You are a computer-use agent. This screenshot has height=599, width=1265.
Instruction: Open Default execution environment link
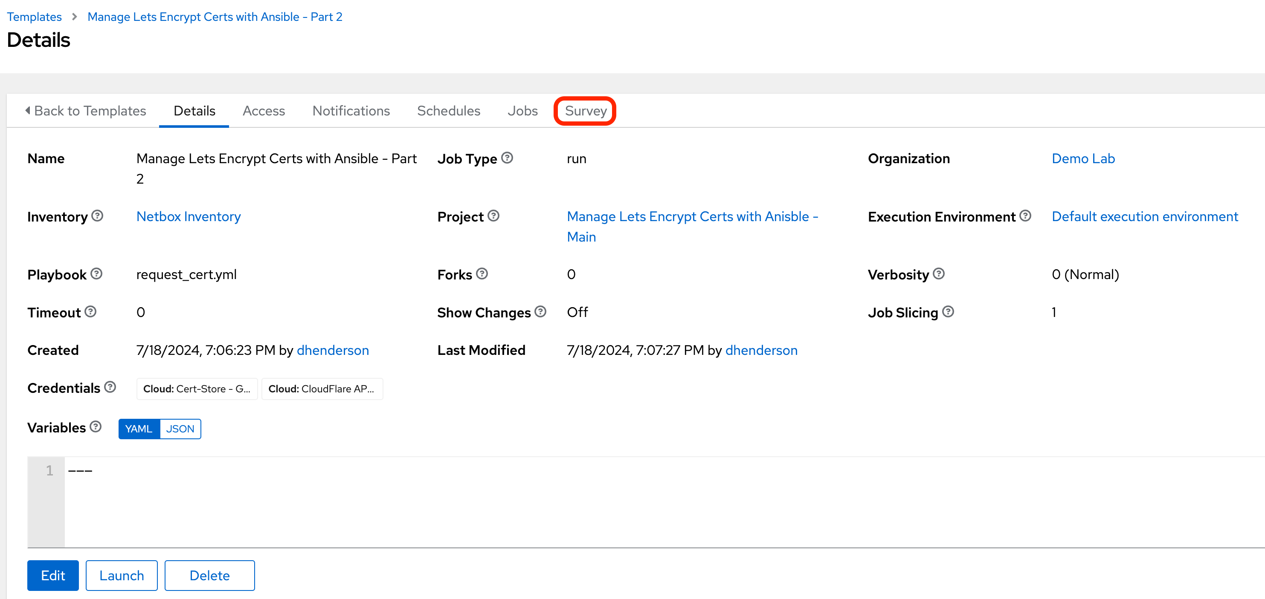click(x=1145, y=216)
